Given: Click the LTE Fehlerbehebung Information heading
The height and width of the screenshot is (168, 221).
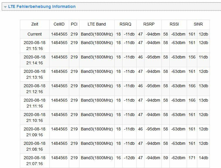Looking at the screenshot, I should (x=42, y=6).
